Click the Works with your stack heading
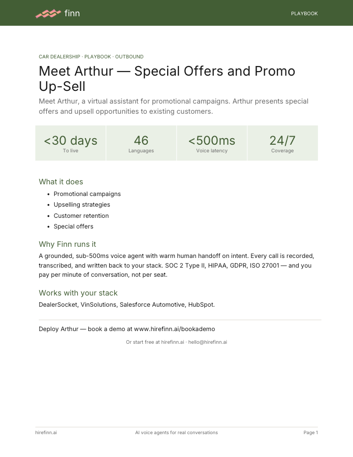The height and width of the screenshot is (457, 353). point(78,293)
